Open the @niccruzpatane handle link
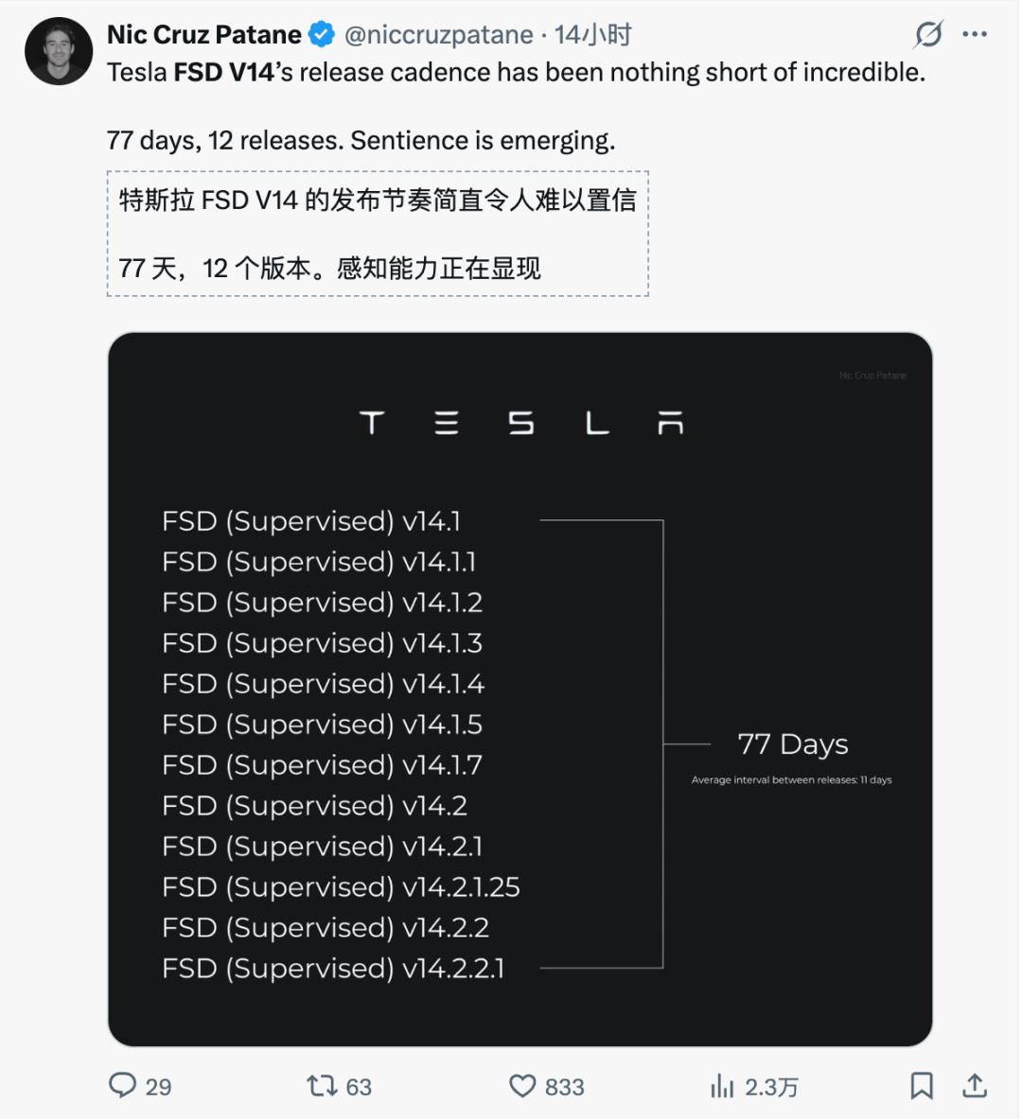 coord(438,35)
